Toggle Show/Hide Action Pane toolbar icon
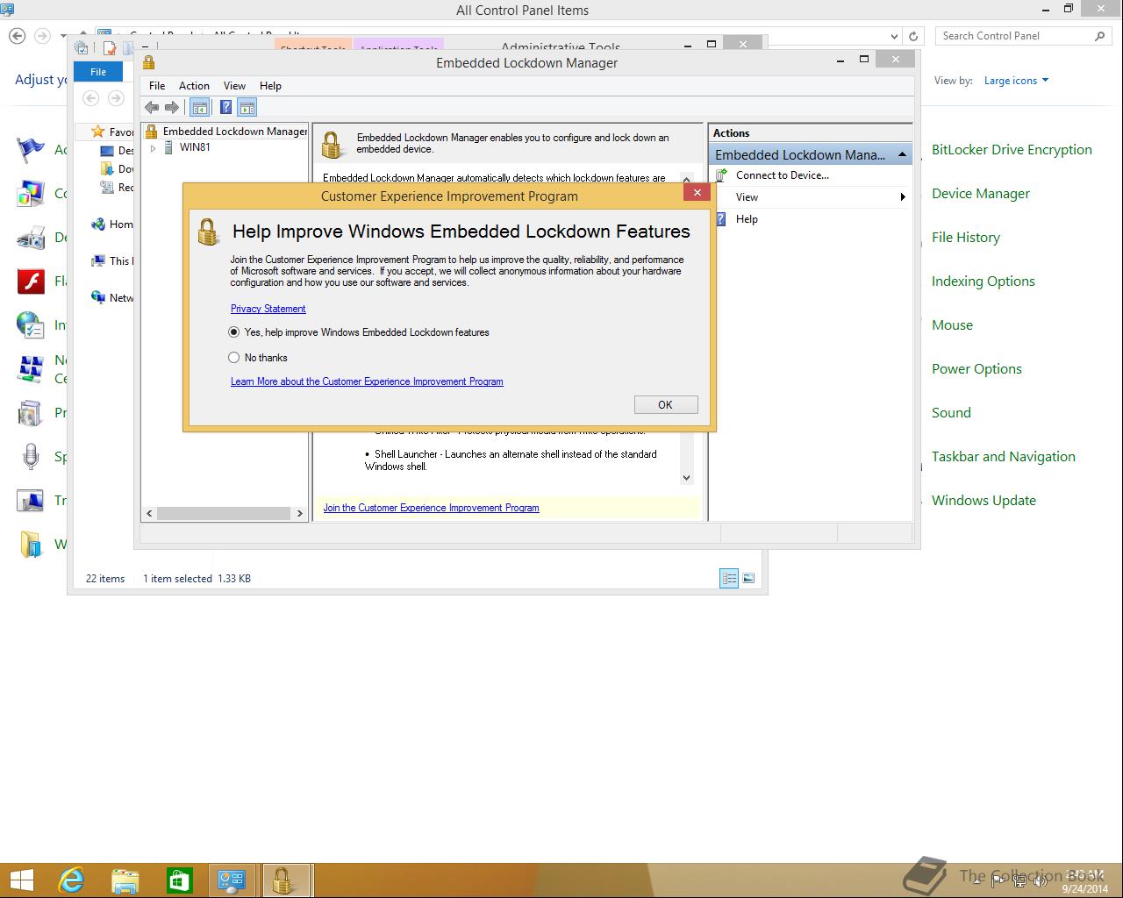 (247, 108)
